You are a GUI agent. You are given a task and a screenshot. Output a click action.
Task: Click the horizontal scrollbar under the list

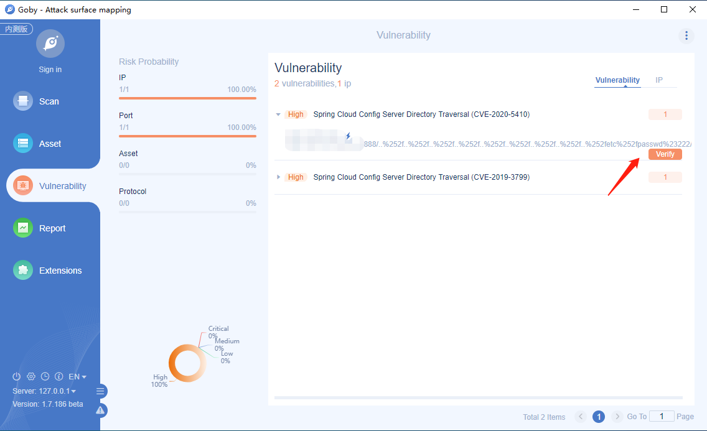[x=478, y=397]
